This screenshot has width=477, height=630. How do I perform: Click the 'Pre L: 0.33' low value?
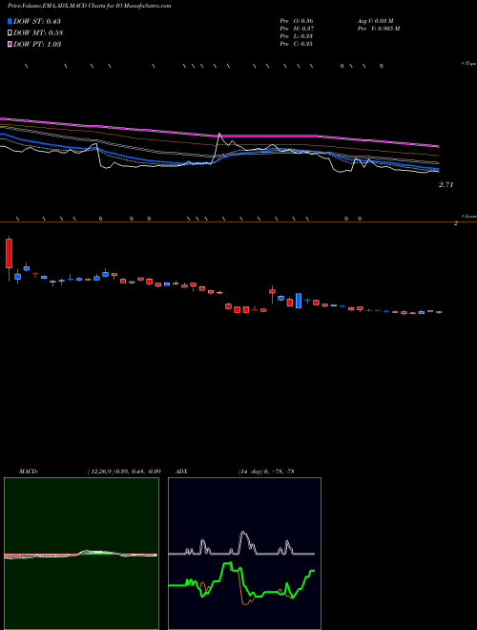click(297, 36)
